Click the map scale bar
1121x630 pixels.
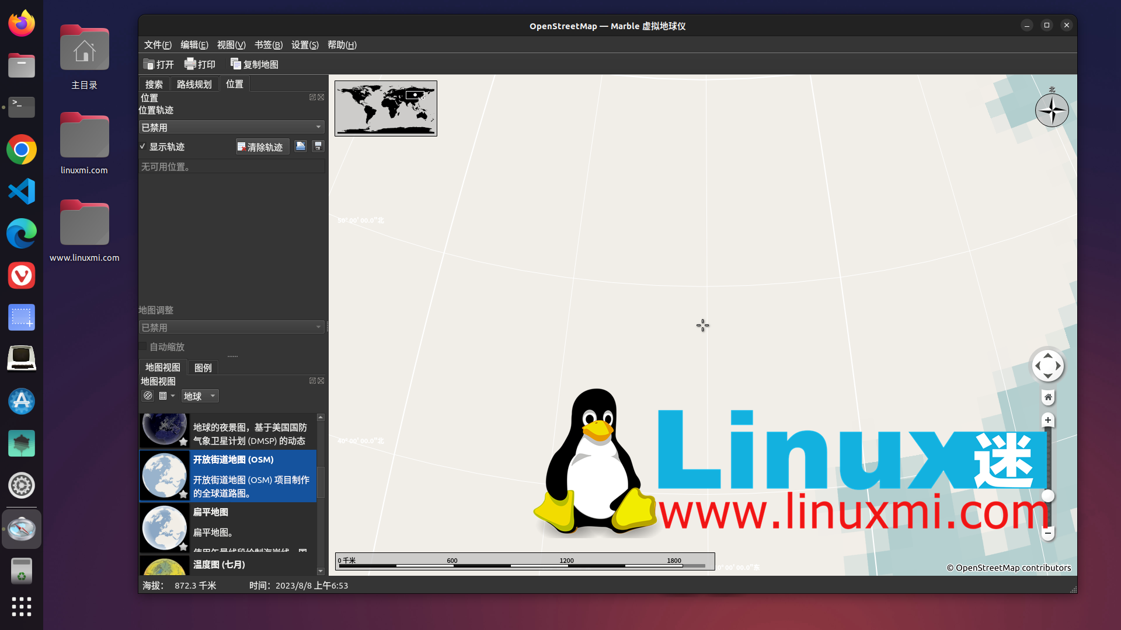pyautogui.click(x=525, y=561)
